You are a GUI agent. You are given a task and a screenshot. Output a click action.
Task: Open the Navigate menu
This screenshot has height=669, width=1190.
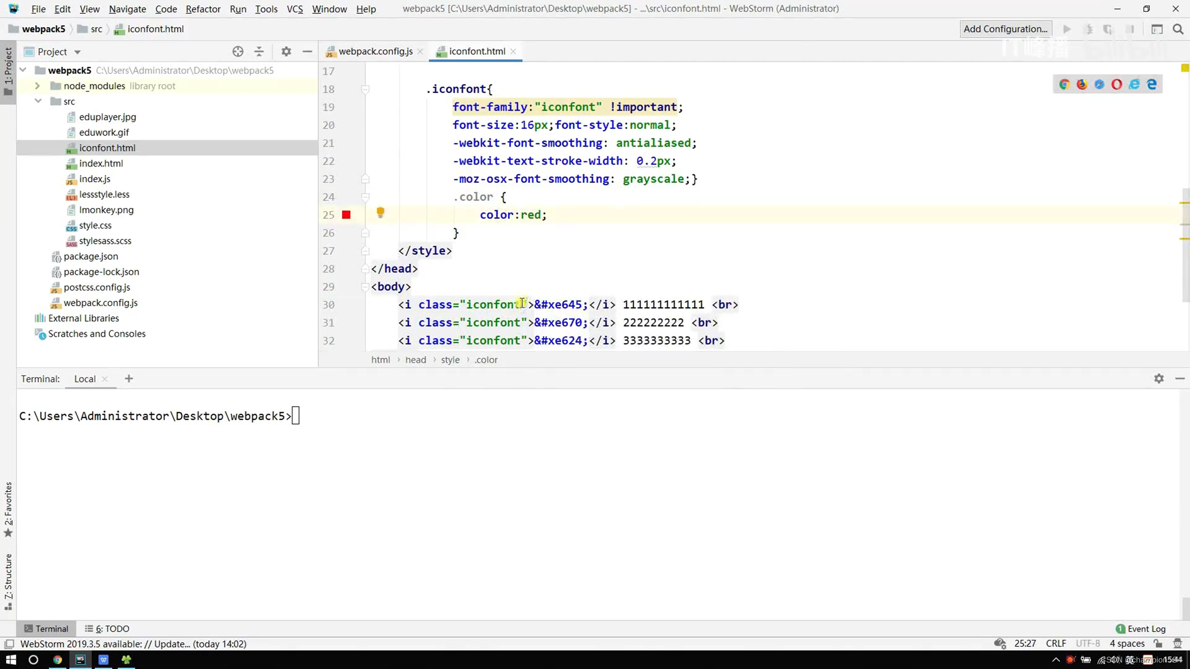click(127, 9)
